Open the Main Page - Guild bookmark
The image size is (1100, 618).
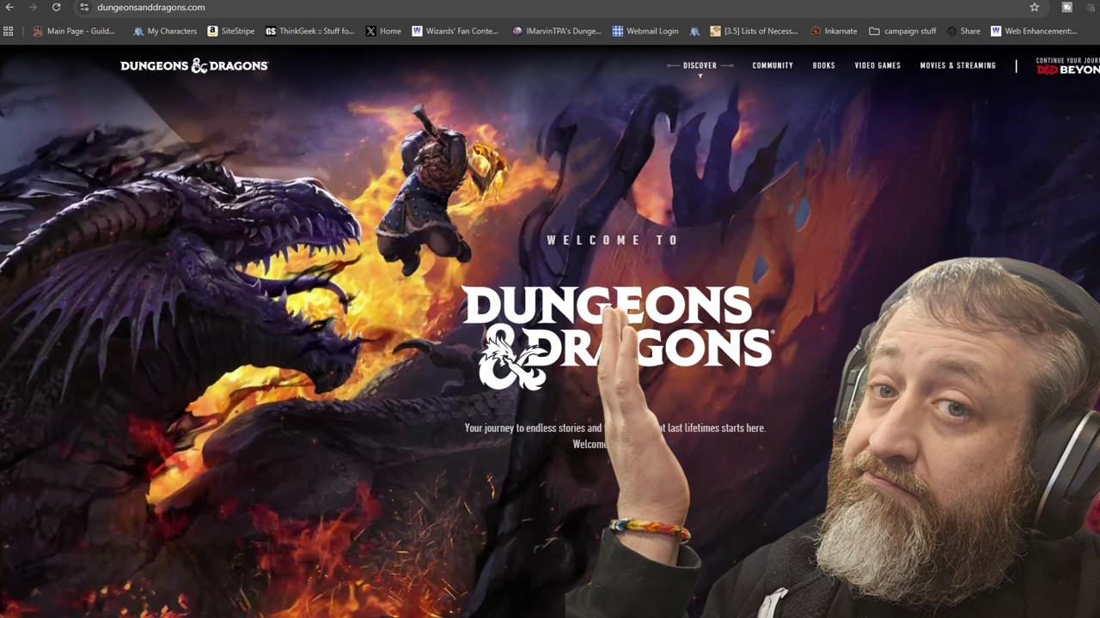(74, 31)
